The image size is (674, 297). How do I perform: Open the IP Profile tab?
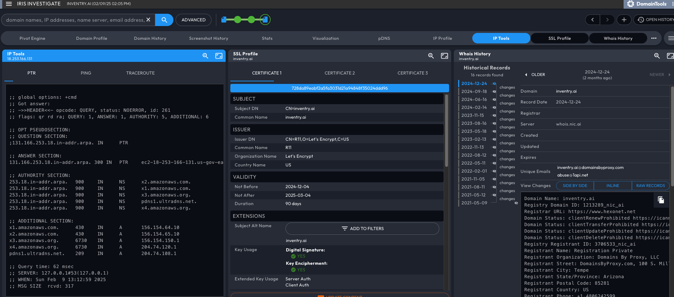coord(443,38)
